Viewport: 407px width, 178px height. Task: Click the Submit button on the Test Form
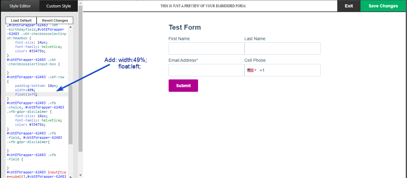[x=183, y=86]
